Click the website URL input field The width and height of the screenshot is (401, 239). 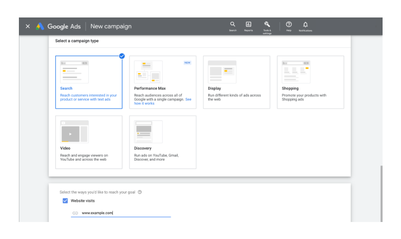(121, 213)
